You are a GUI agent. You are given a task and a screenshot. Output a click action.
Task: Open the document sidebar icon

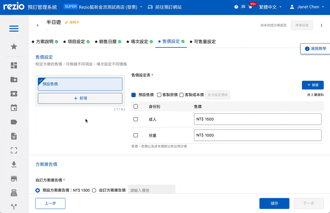pyautogui.click(x=14, y=136)
